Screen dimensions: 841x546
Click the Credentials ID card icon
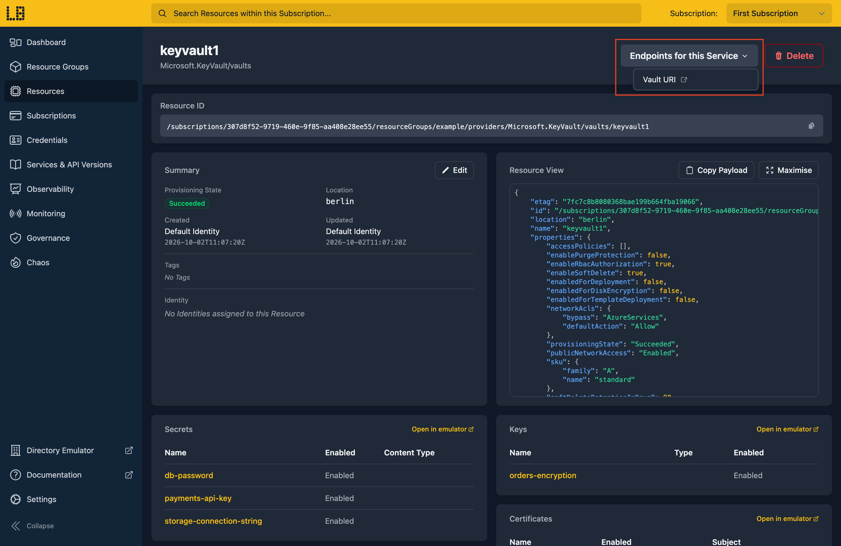[x=16, y=140]
